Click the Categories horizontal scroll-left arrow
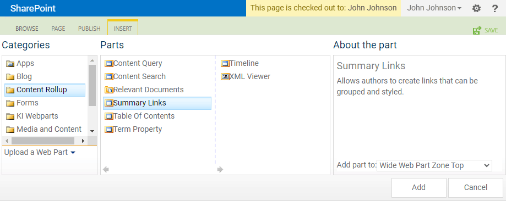Viewport: 506px width, 201px height. [x=7, y=141]
